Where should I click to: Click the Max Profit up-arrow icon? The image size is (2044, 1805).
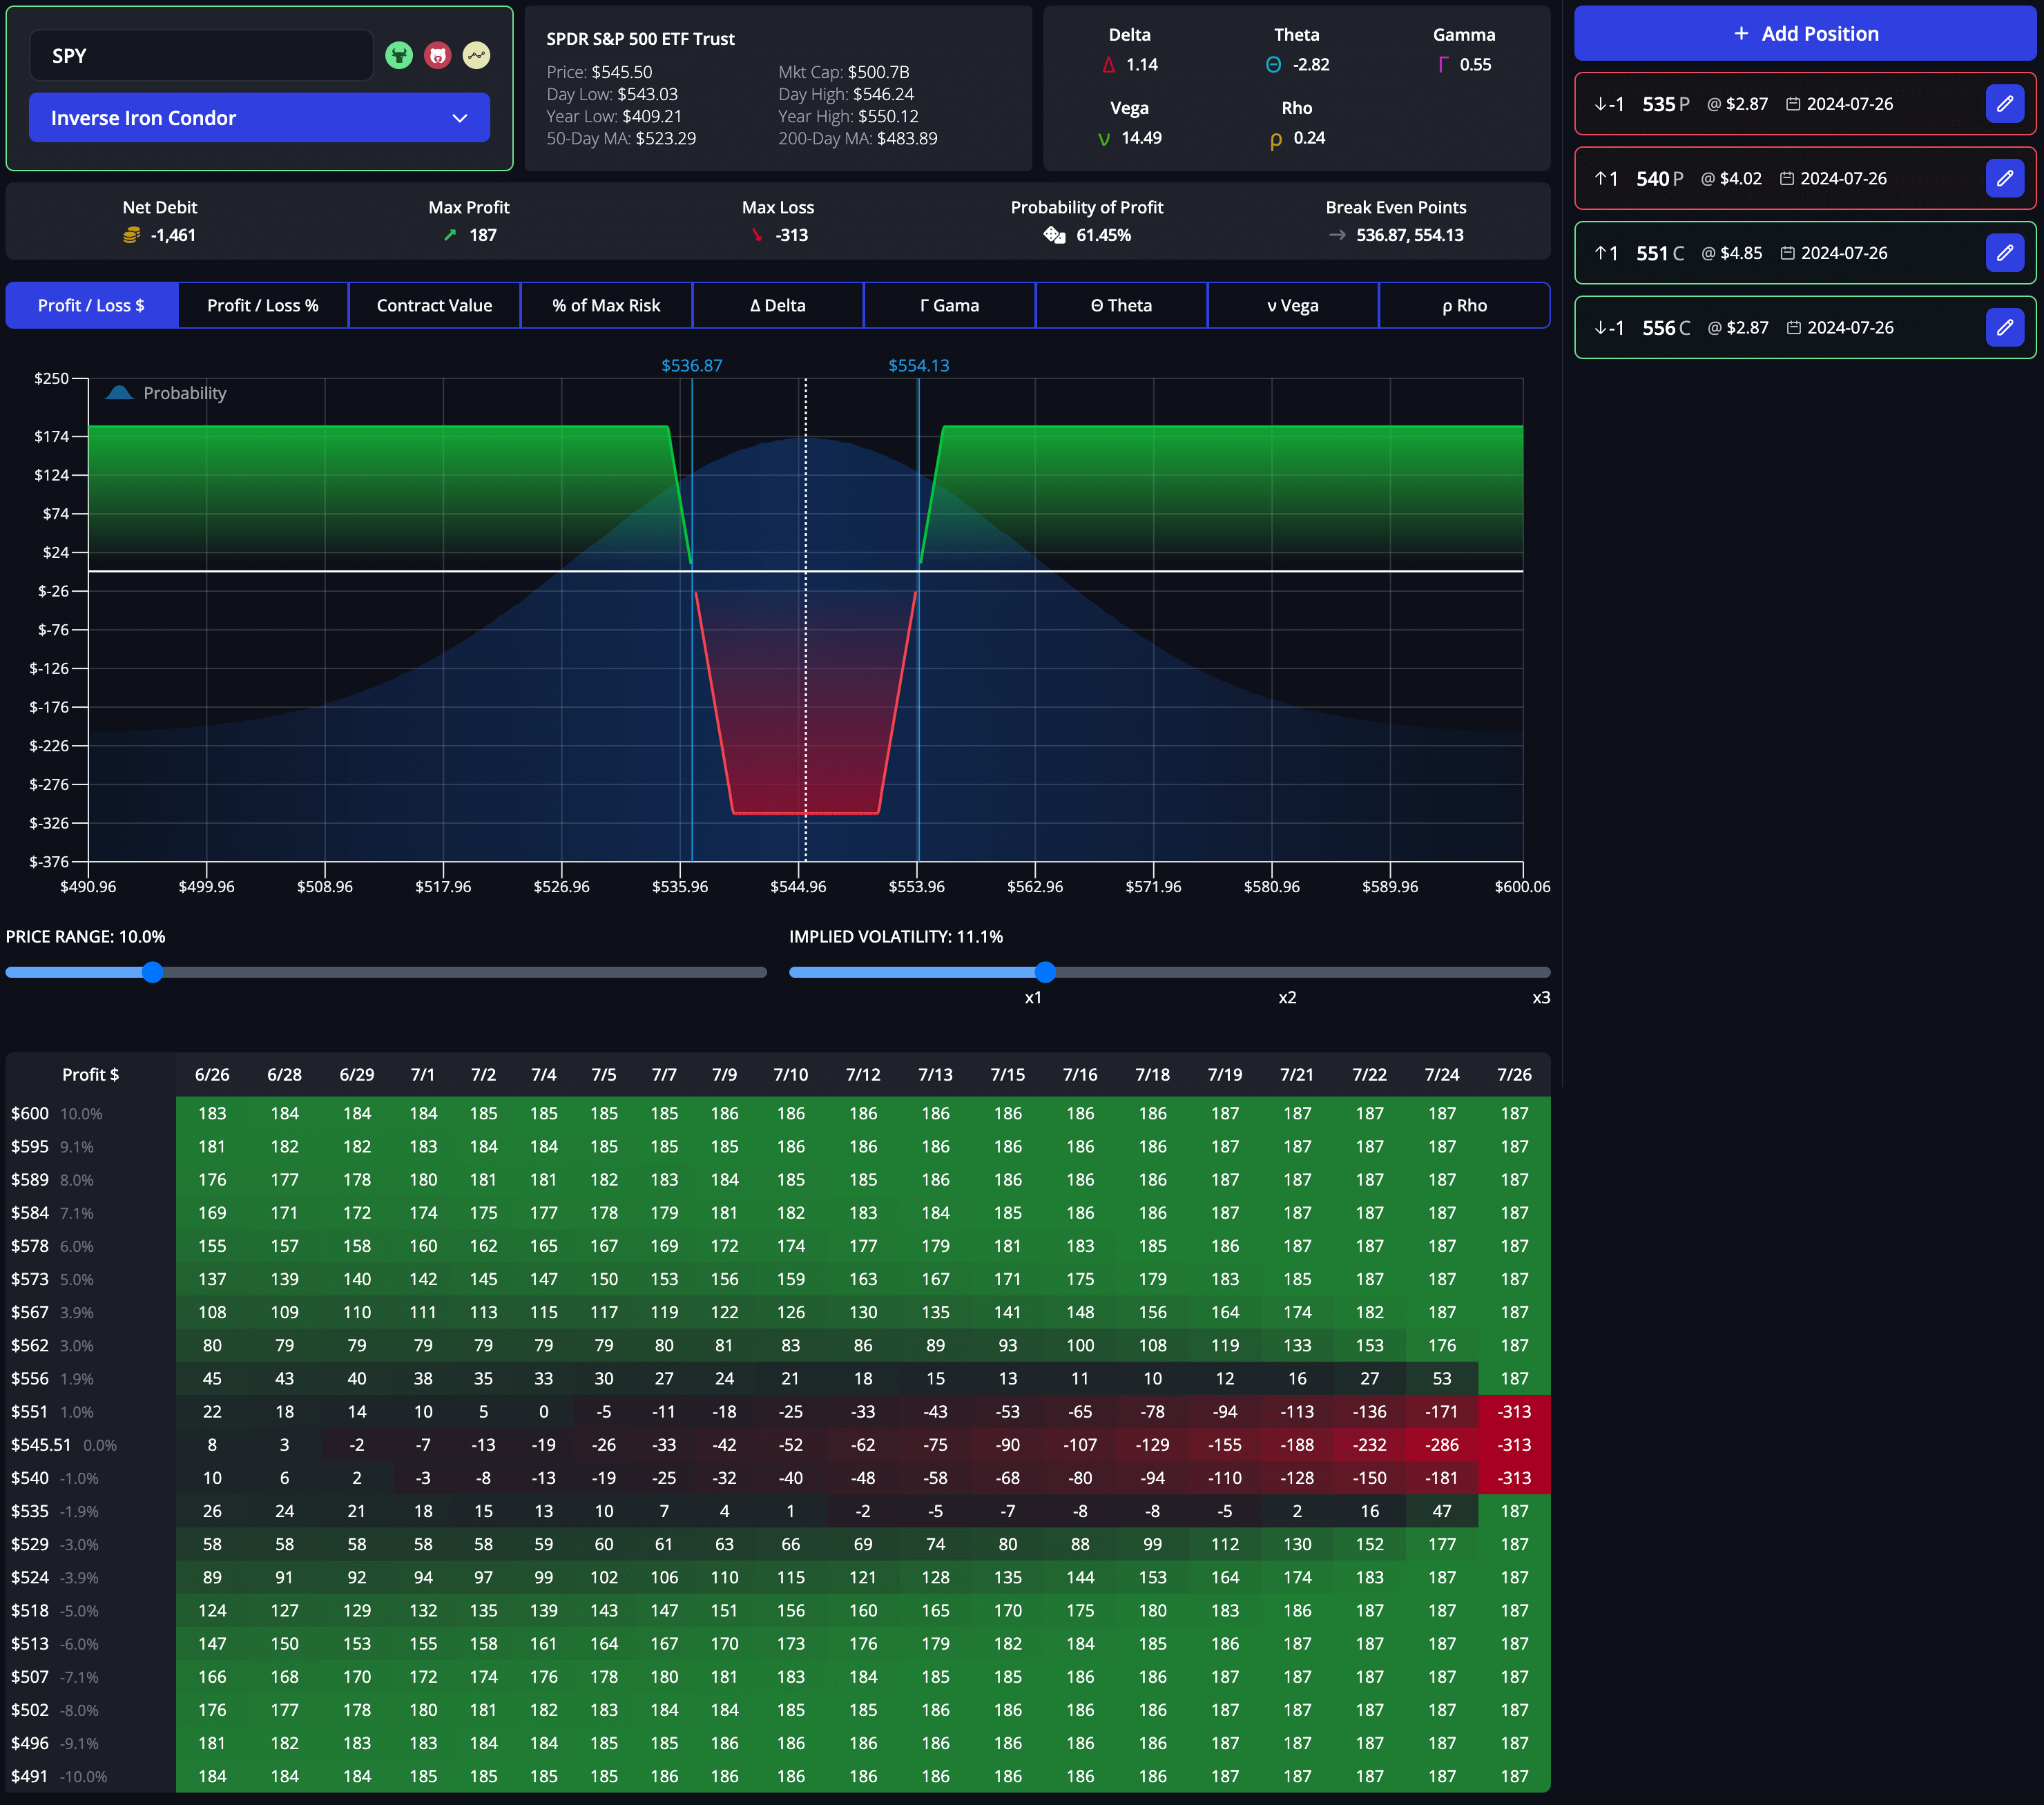click(x=450, y=235)
